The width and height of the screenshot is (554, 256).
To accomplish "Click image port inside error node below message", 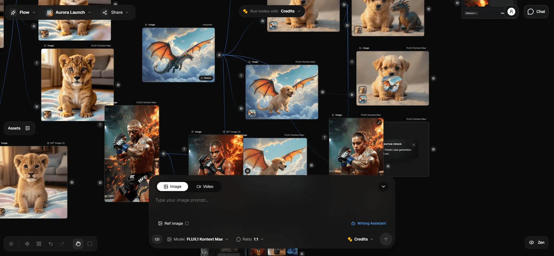I will pyautogui.click(x=388, y=166).
